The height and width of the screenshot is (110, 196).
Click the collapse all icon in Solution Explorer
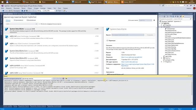[175, 16]
